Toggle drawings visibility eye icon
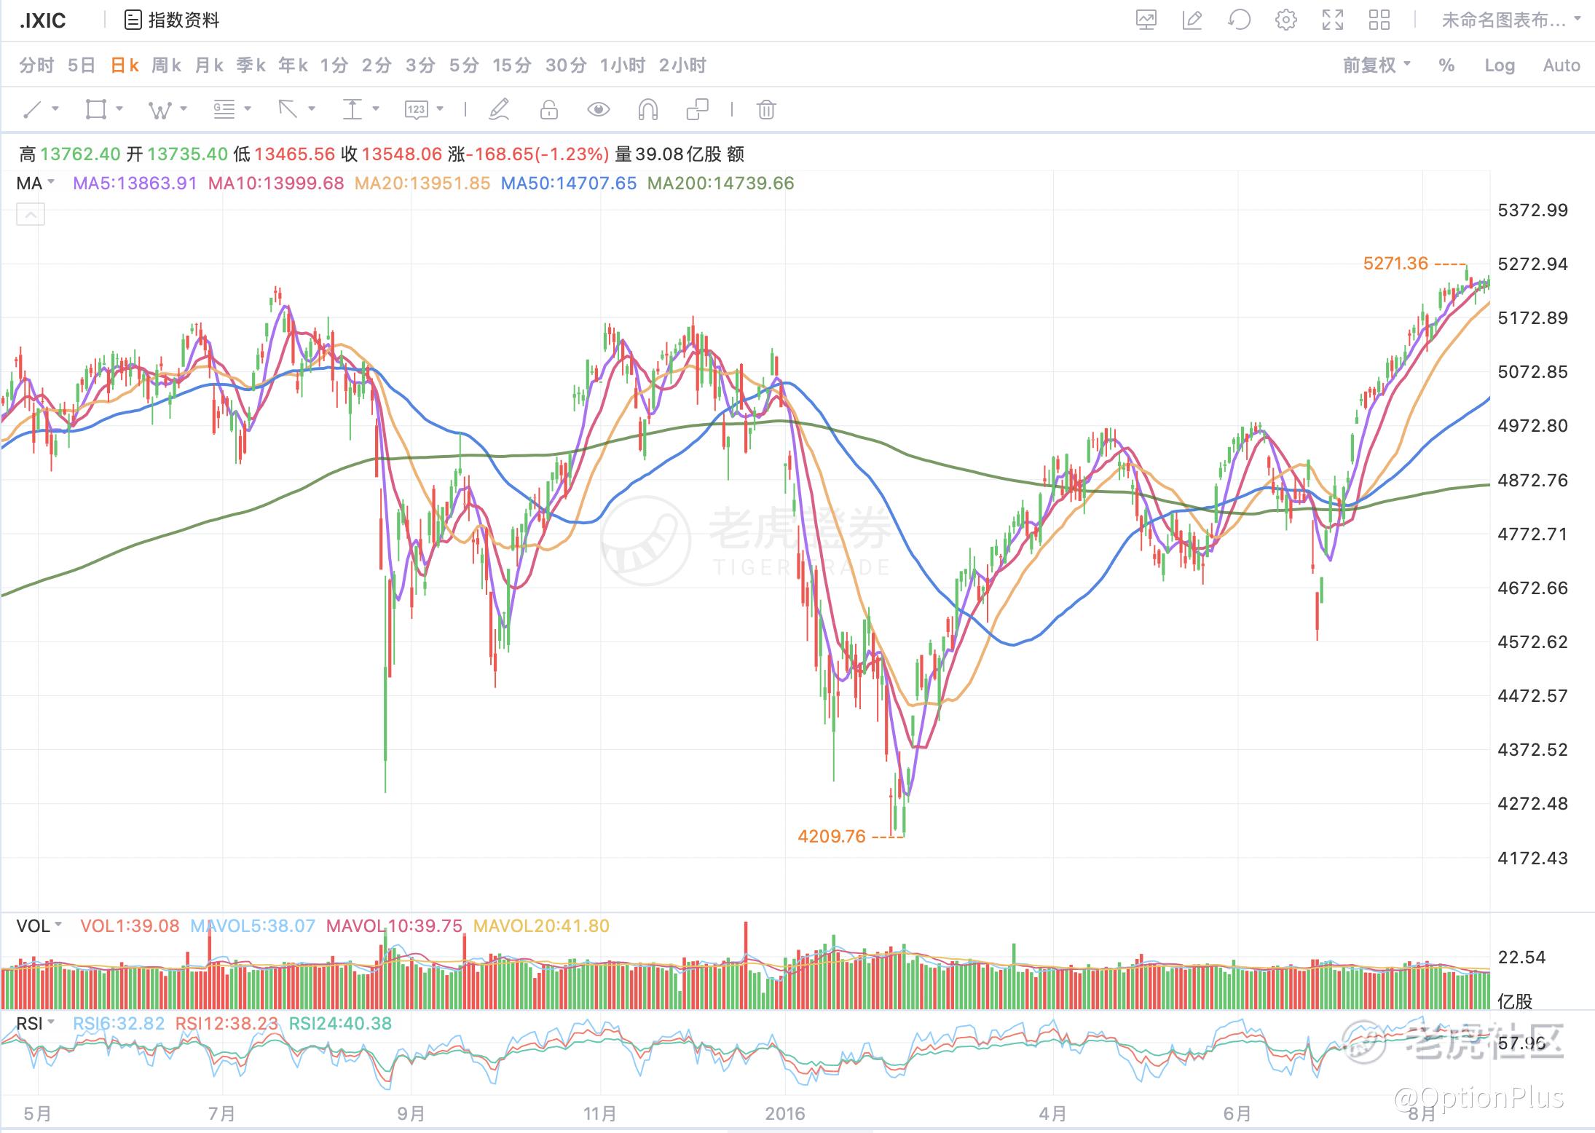The image size is (1595, 1133). coord(598,110)
